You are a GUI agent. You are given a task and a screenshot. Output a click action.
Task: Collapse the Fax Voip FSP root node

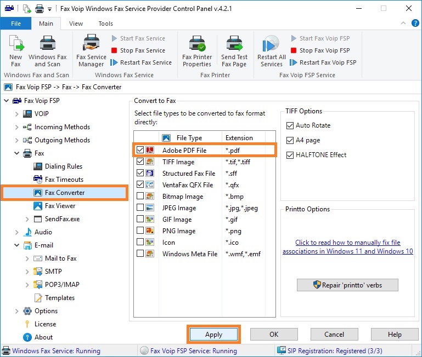click(7, 101)
